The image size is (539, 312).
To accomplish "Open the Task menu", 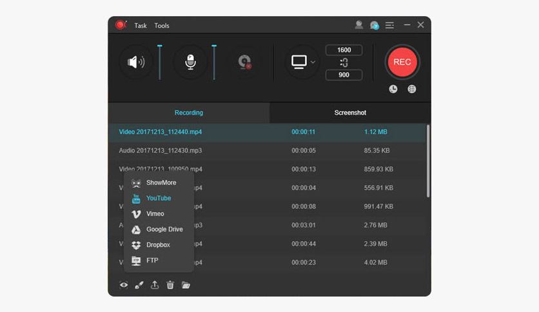I will (x=141, y=25).
